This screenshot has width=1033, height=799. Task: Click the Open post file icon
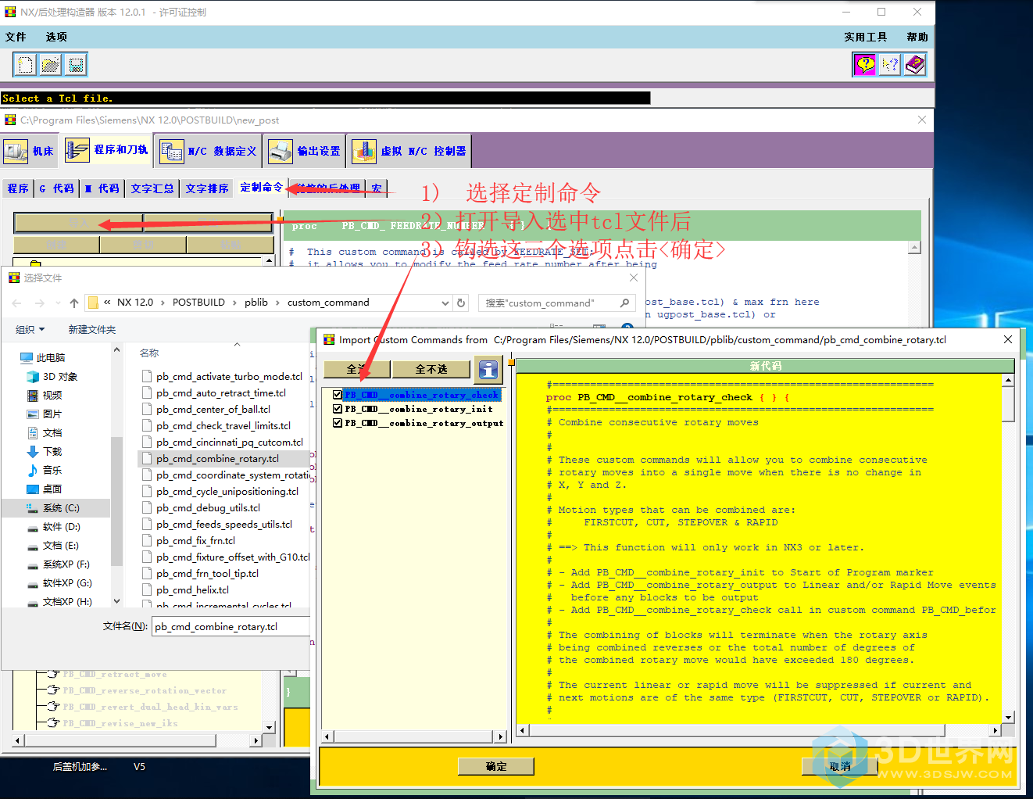pyautogui.click(x=51, y=65)
